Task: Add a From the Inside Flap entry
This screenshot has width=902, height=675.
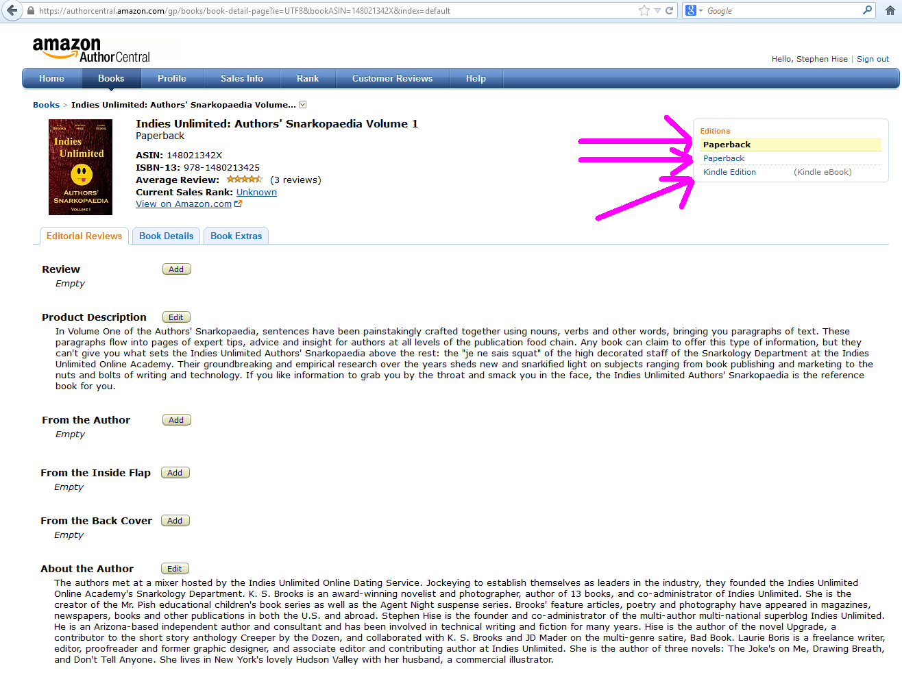Action: [175, 473]
